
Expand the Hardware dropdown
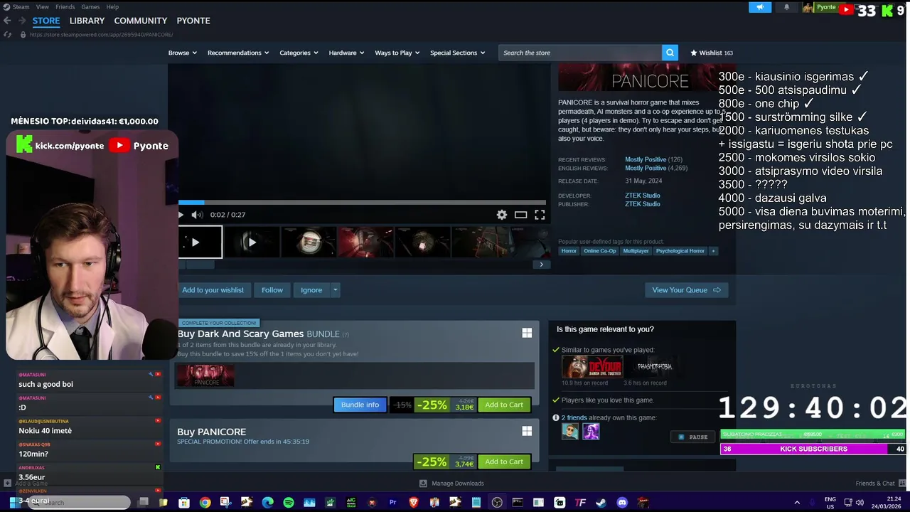click(x=346, y=53)
